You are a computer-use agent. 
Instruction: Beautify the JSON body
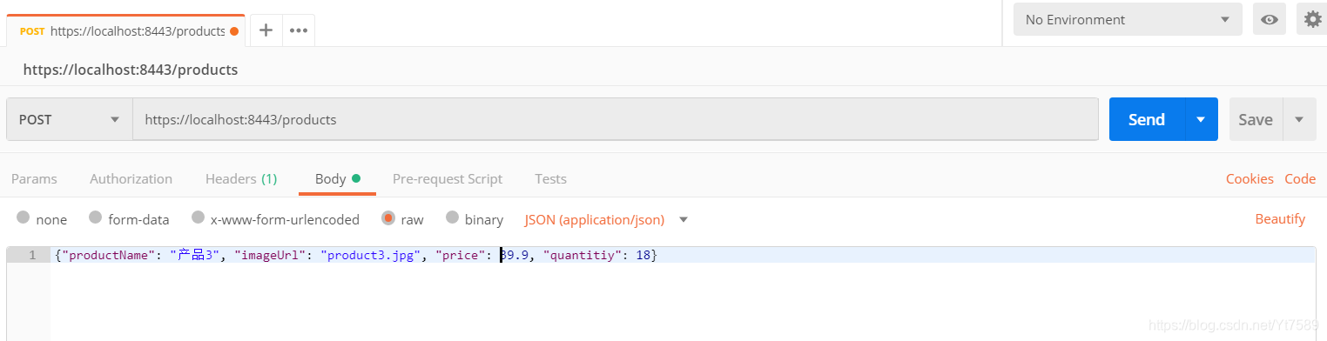(1280, 218)
